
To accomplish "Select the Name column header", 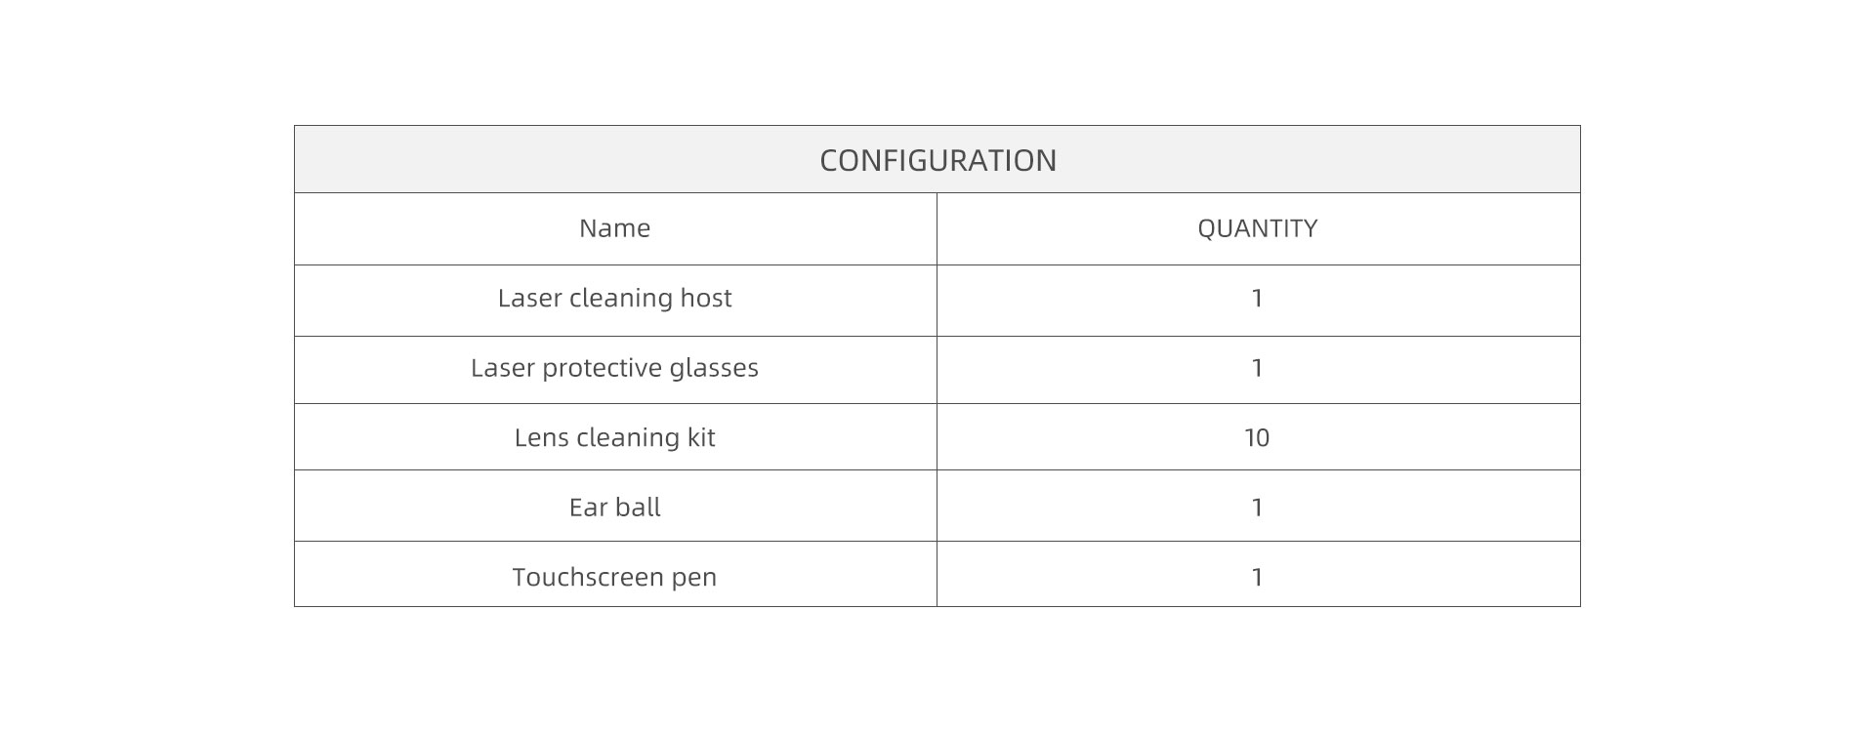I will [614, 228].
